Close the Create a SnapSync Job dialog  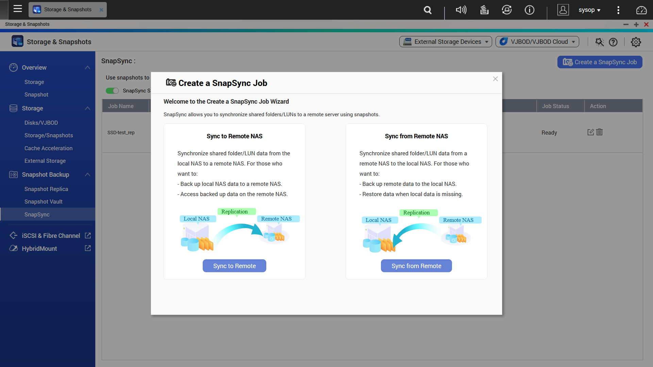[x=495, y=79]
